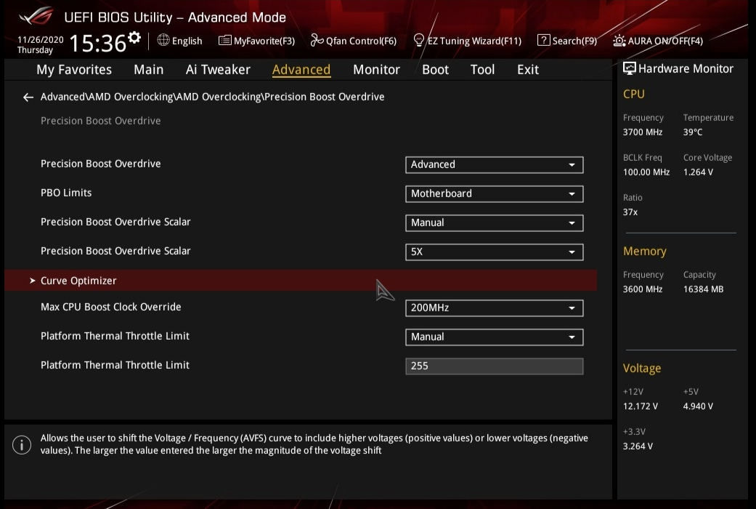Viewport: 756px width, 509px height.
Task: Go to Monitor tab
Action: [x=377, y=70]
